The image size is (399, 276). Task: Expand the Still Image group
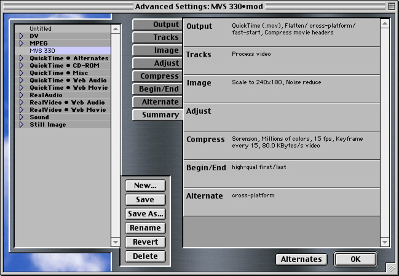click(21, 125)
